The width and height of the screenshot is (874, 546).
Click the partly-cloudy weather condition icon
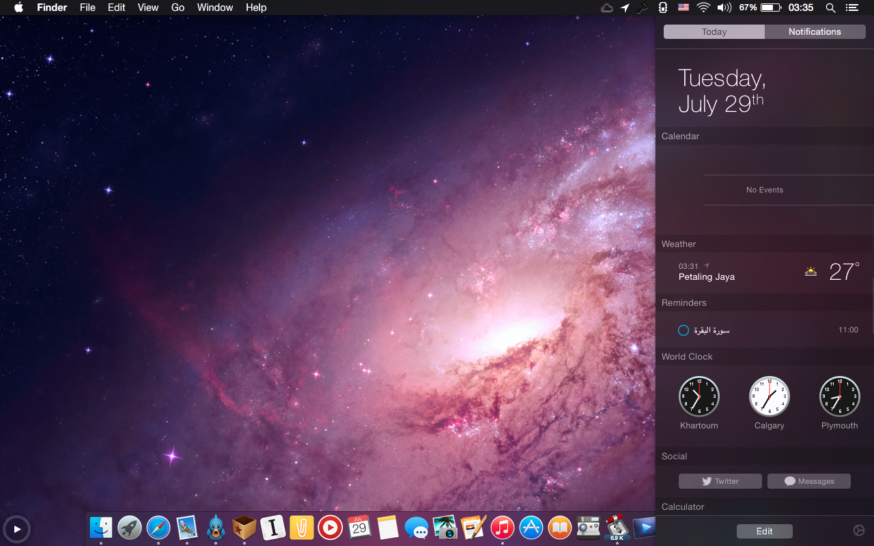(810, 272)
